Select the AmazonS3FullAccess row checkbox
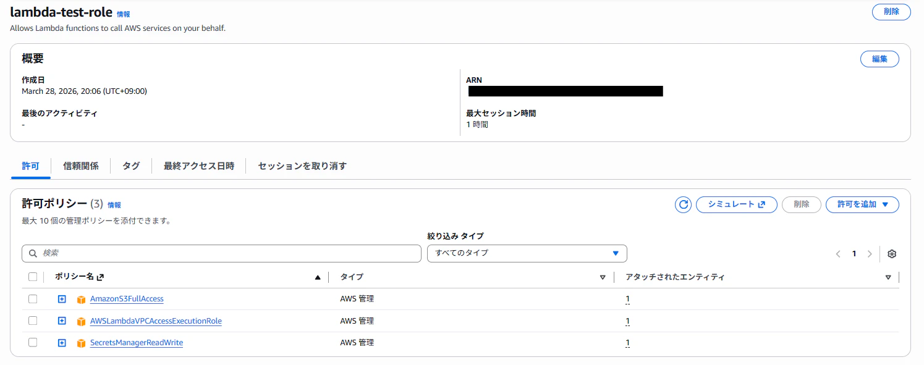The image size is (924, 365). tap(33, 299)
